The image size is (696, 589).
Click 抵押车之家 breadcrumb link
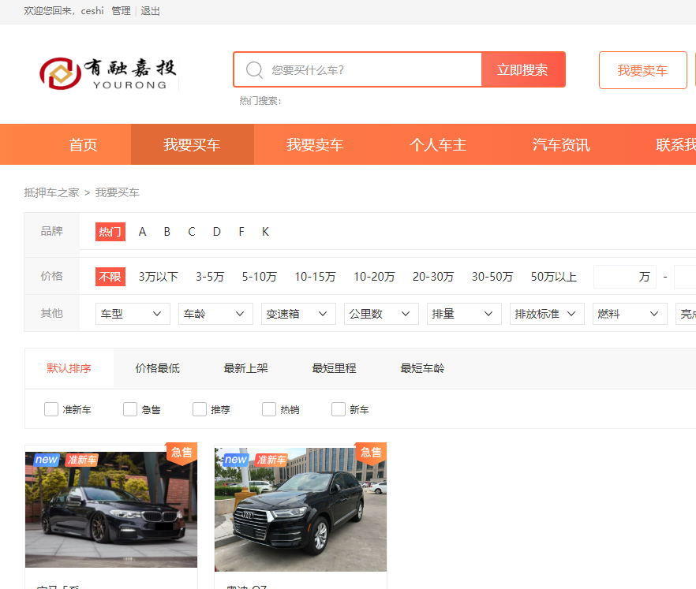click(x=51, y=192)
